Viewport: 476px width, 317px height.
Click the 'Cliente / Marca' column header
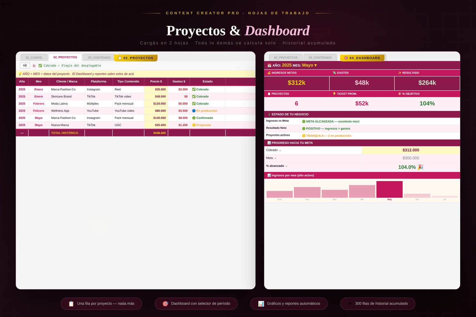coord(67,81)
